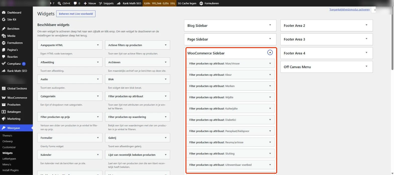This screenshot has height=175, width=394.
Task: Expand the Sluiting filter widget
Action: pos(270,154)
